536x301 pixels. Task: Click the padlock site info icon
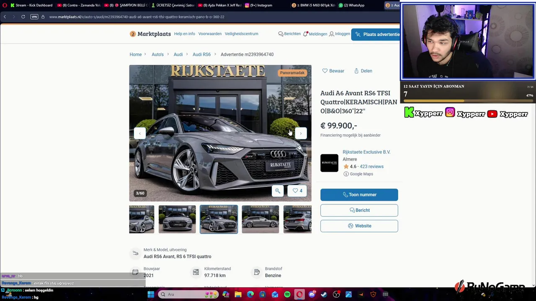pyautogui.click(x=43, y=17)
